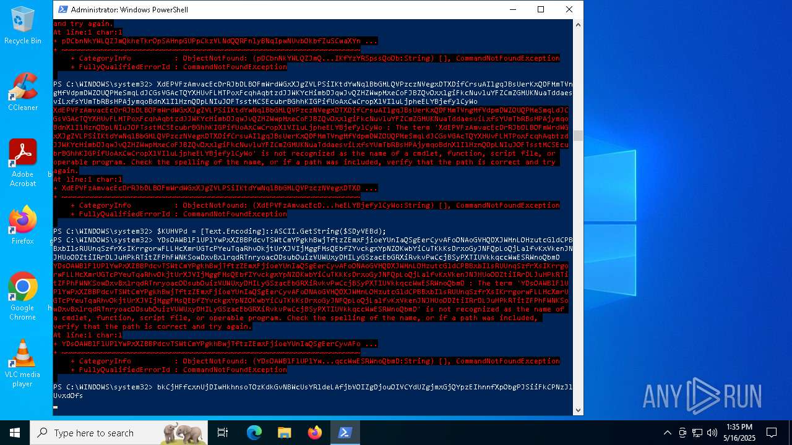Image resolution: width=792 pixels, height=445 pixels.
Task: Click the meet-now tray icon
Action: (x=682, y=433)
